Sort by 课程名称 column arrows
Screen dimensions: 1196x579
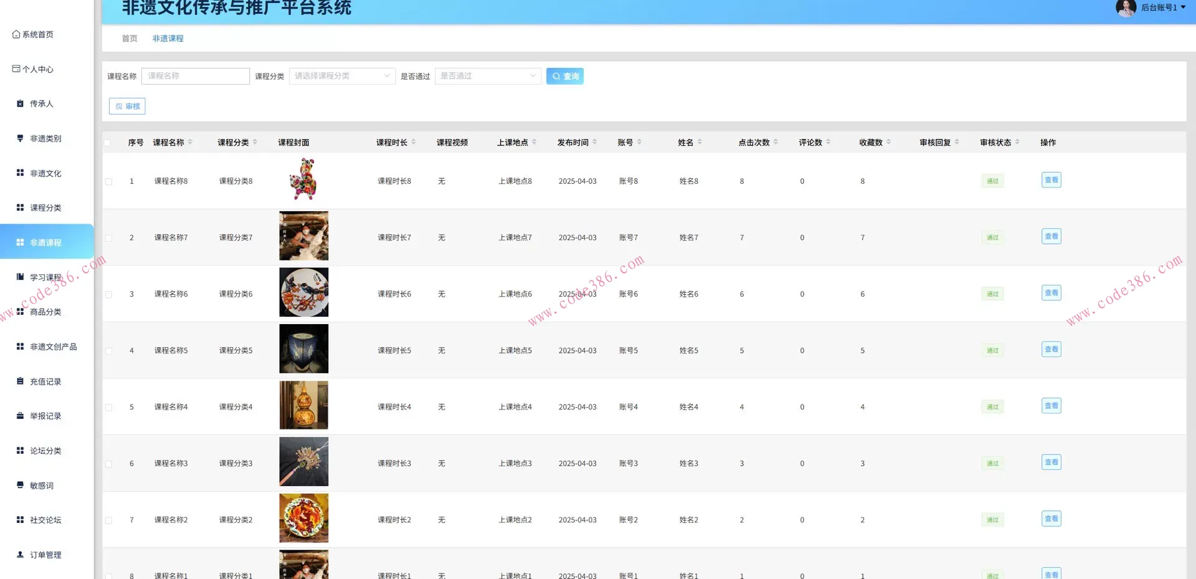190,142
